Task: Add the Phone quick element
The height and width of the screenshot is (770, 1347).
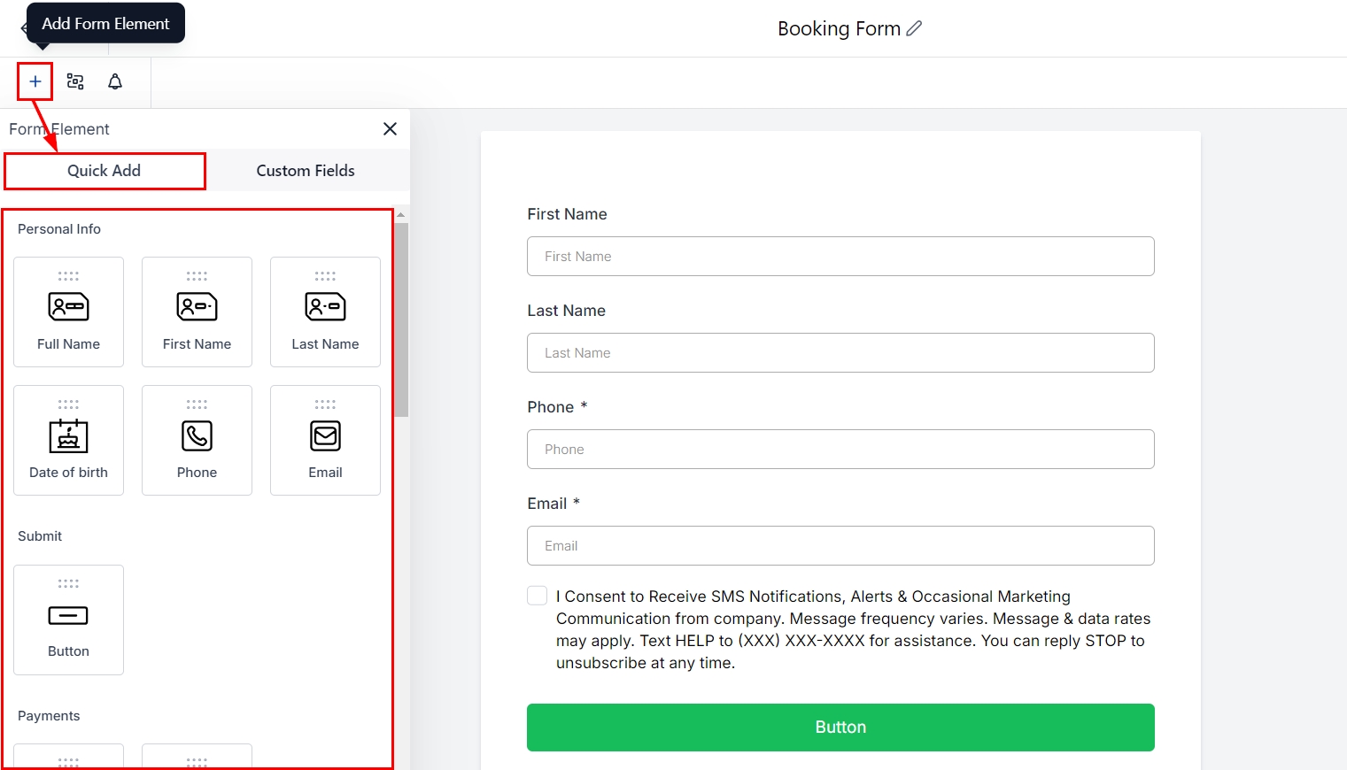Action: tap(197, 440)
